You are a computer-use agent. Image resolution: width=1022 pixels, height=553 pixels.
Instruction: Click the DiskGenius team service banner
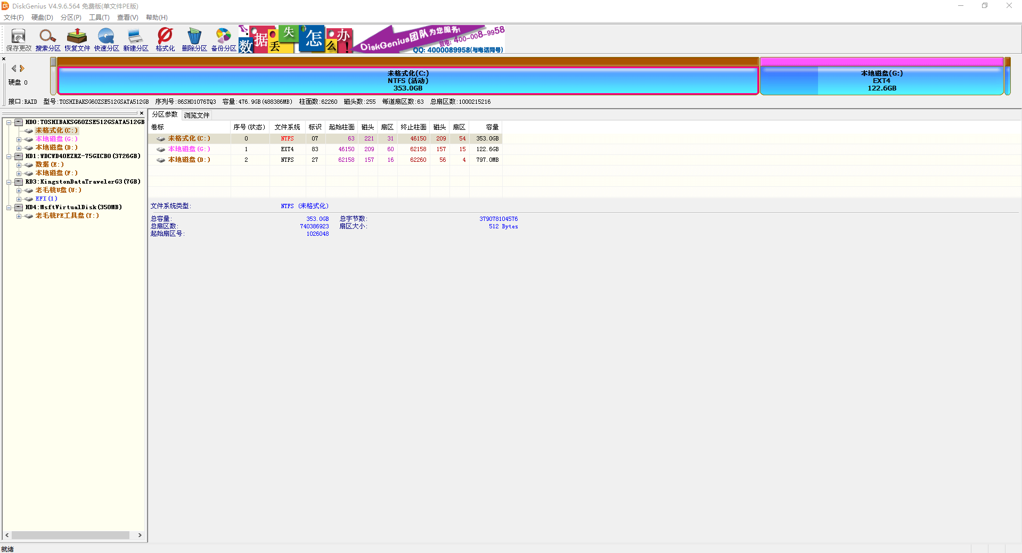(x=429, y=39)
